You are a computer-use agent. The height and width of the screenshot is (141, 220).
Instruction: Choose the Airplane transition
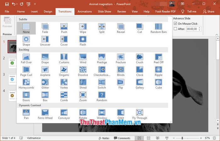(45, 71)
